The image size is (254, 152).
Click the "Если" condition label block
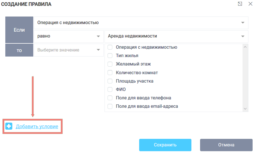point(19,30)
